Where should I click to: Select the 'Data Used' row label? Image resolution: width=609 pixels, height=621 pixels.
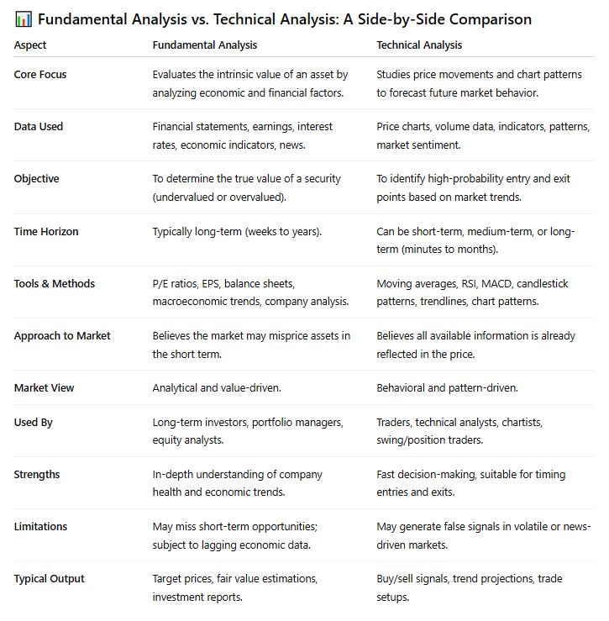pyautogui.click(x=39, y=126)
